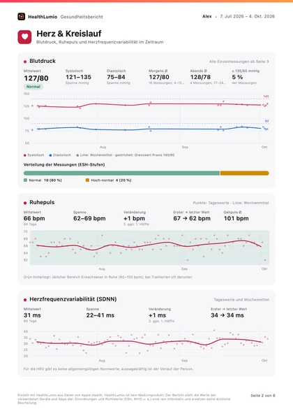293x416 pixels.
Task: Click the Diastolisch range 75–84 value
Action: 116,77
